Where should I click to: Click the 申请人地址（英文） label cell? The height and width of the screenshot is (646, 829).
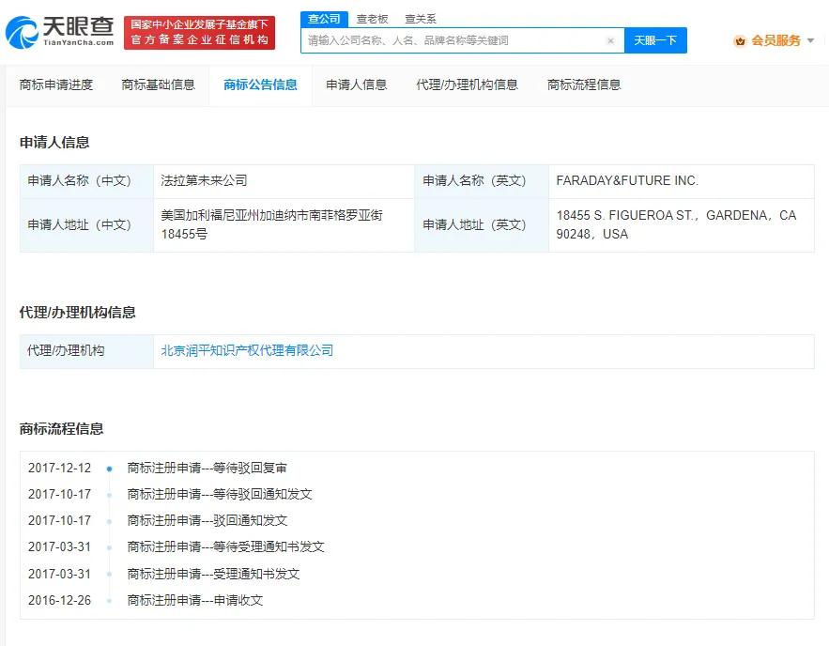point(482,225)
